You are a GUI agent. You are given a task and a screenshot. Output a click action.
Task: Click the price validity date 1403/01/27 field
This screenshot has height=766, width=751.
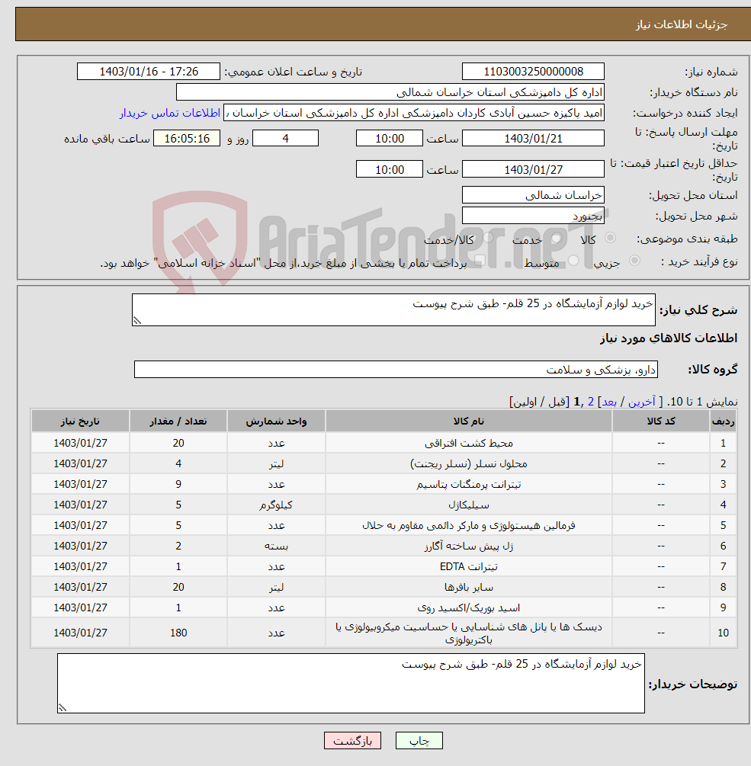pyautogui.click(x=533, y=169)
